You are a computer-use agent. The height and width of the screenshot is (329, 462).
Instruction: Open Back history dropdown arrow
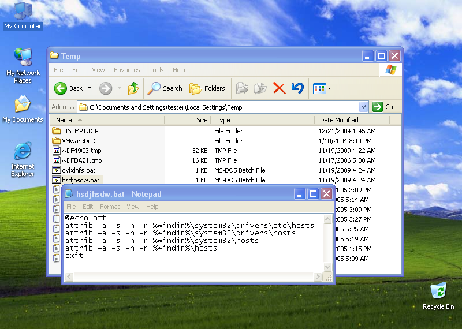(90, 88)
